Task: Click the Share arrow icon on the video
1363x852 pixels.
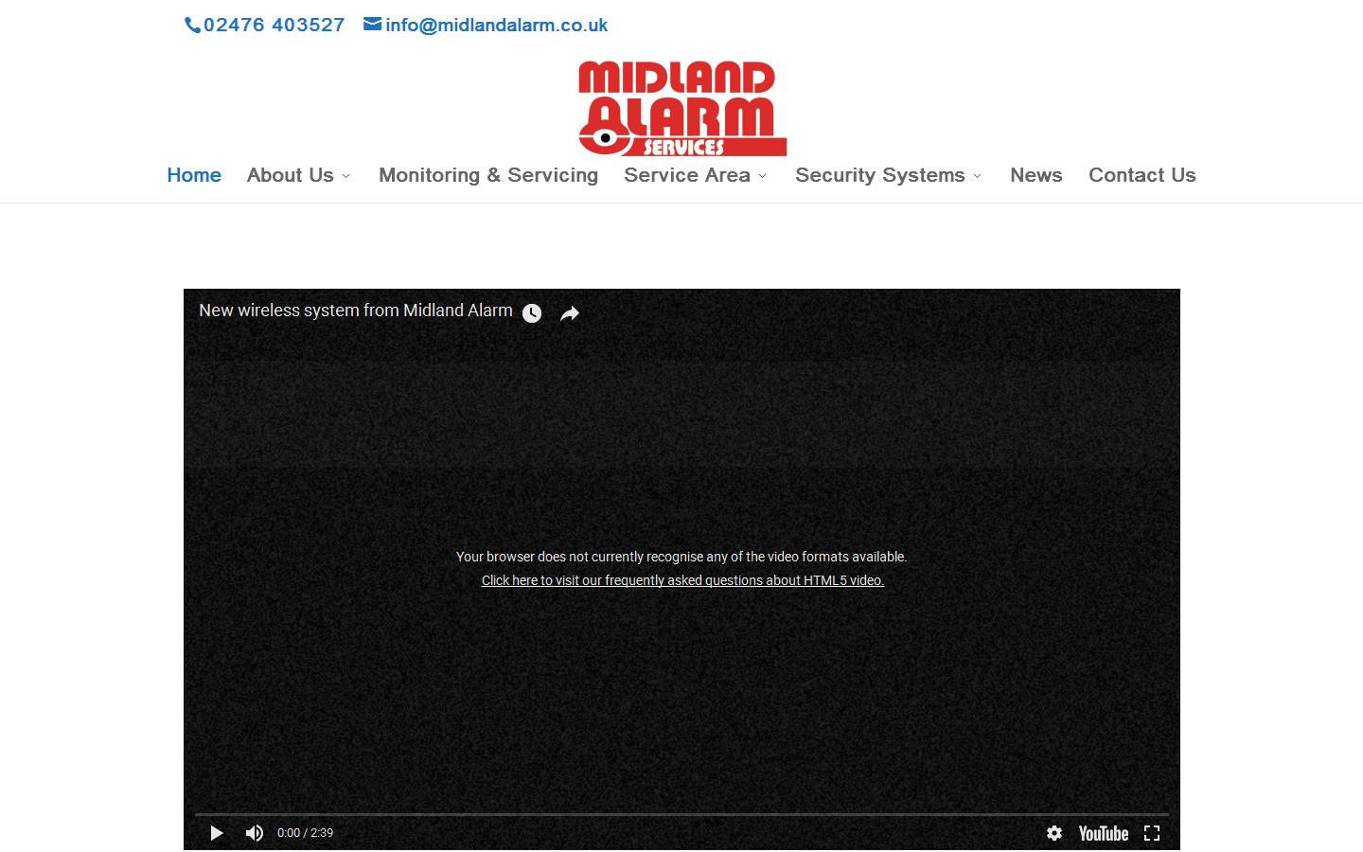Action: coord(570,312)
